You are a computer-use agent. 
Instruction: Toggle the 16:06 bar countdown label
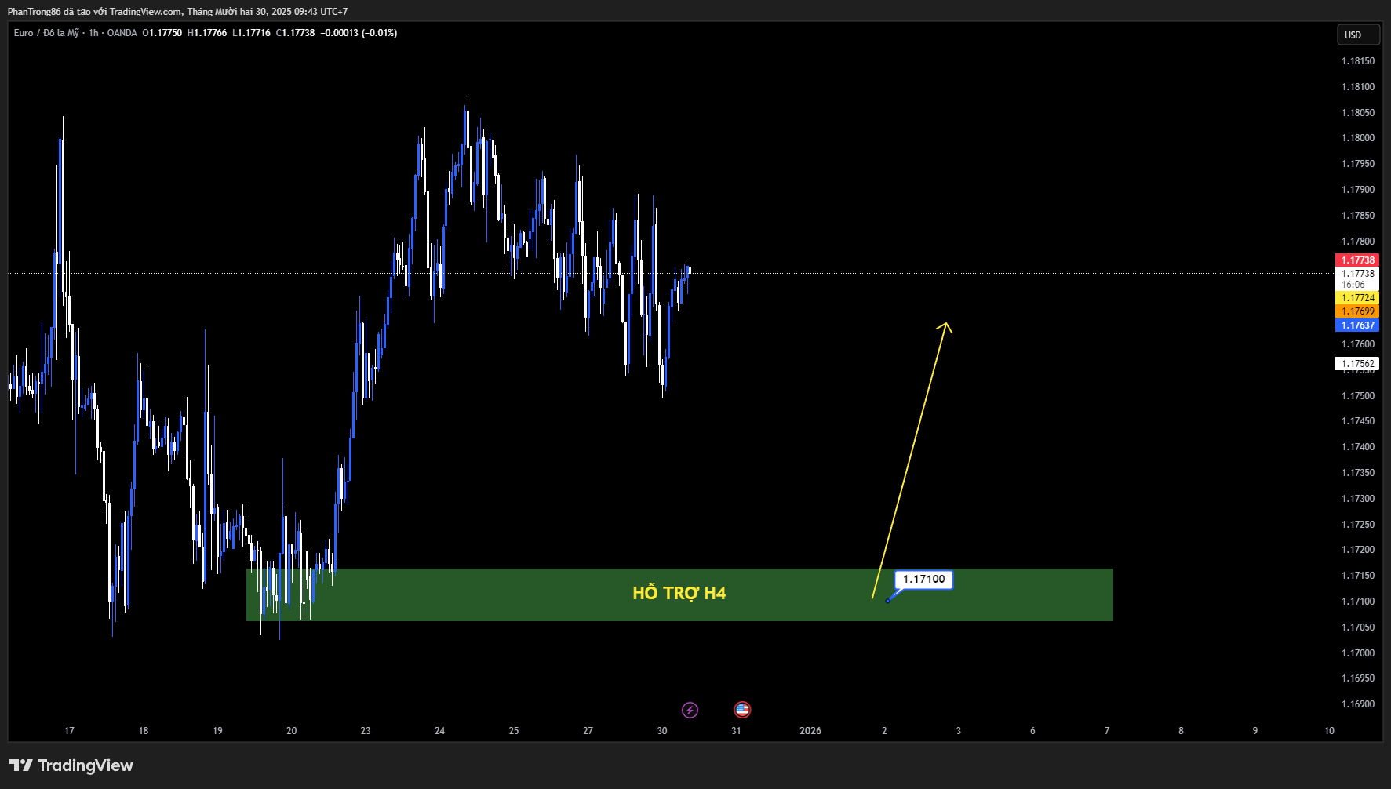[x=1356, y=284]
